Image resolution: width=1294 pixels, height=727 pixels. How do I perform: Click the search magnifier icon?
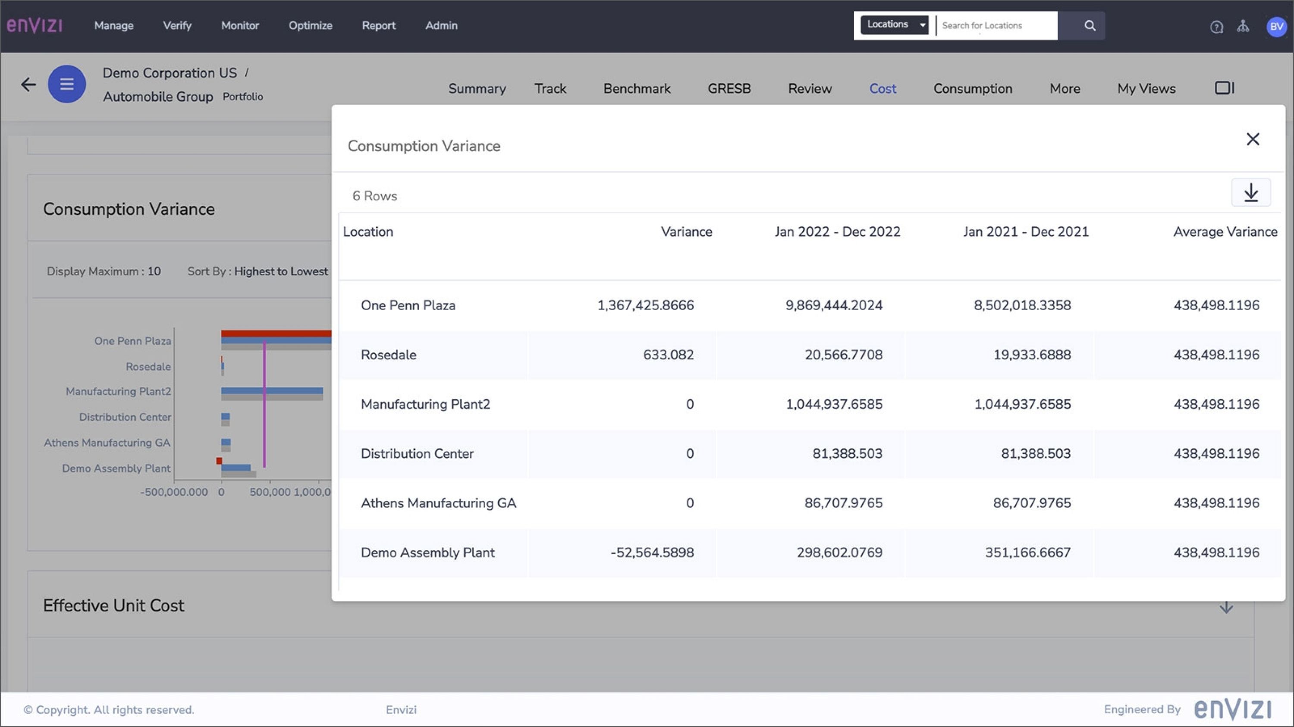click(1090, 25)
